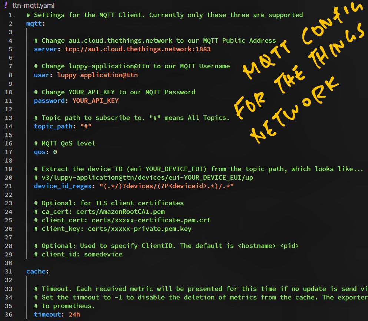Click the cache key on line 31
Viewport: 368px width, 321px height.
pyautogui.click(x=36, y=271)
